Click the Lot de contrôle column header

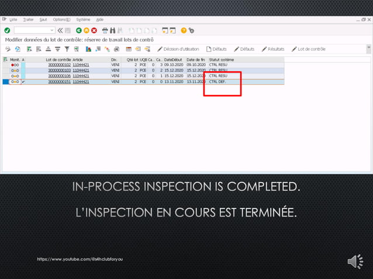pos(58,60)
